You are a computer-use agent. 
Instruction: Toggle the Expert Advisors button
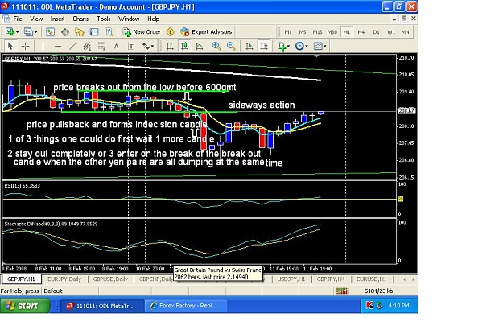[206, 31]
